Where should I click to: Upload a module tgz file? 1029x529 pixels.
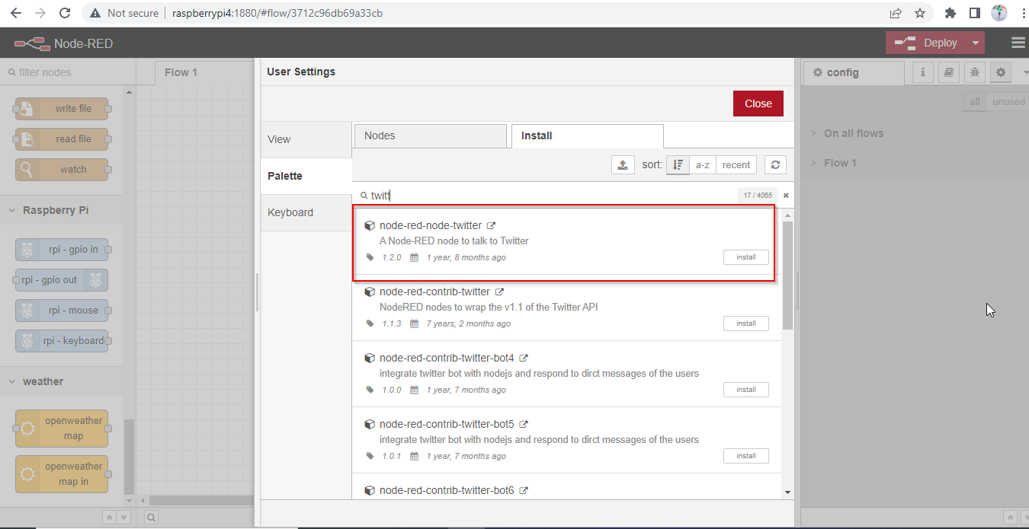623,164
